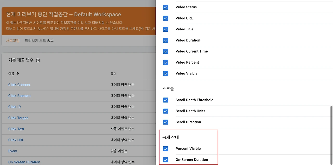This screenshot has height=165, width=333.
Task: Click the Scroll Direction label
Action: point(188,122)
